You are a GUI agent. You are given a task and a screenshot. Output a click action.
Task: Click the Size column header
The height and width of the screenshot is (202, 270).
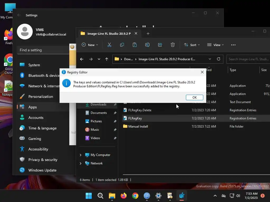[x=264, y=70]
